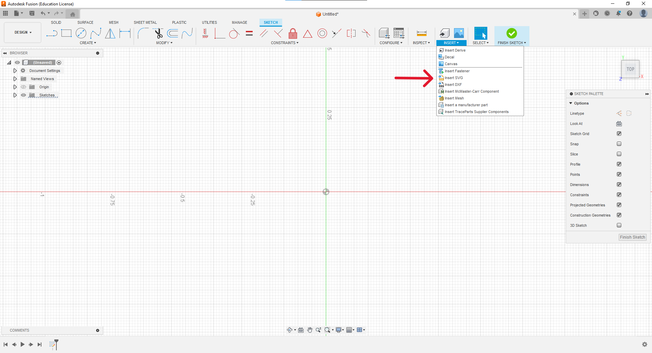Choose Insert Mesh from menu

point(480,98)
